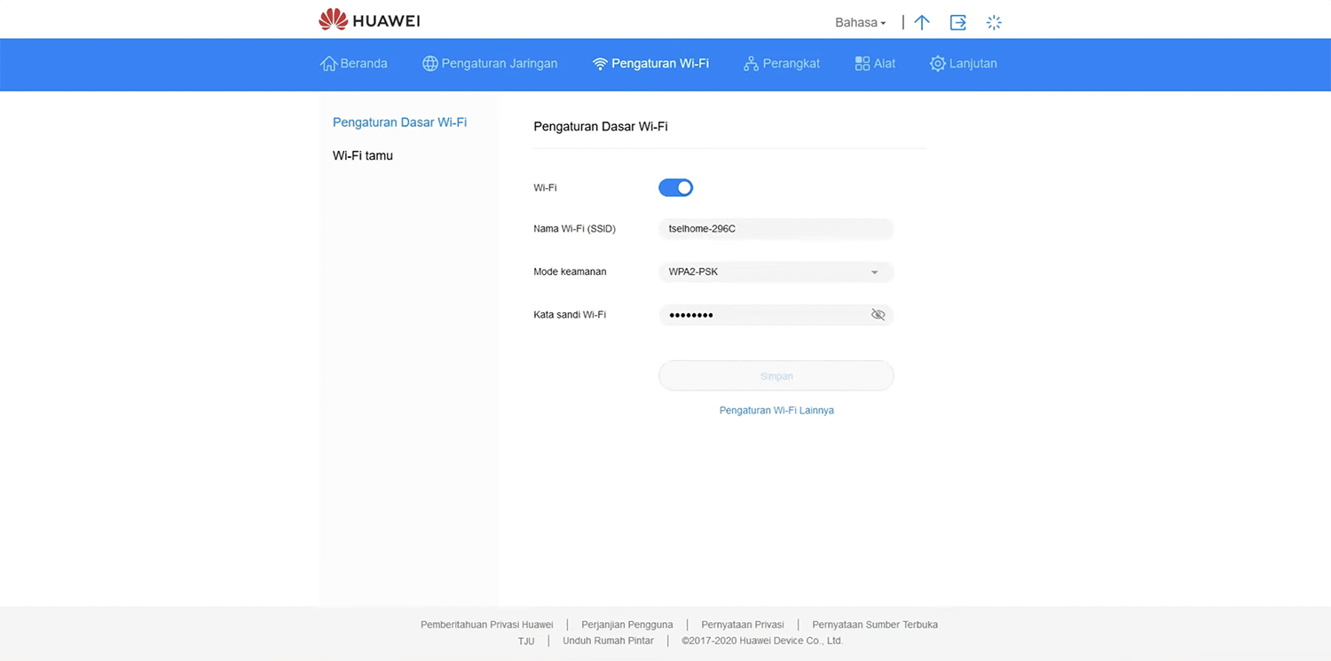
Task: Click the update arrow icon in header
Action: click(922, 22)
